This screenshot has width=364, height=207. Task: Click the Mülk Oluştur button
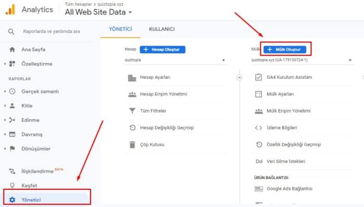[x=285, y=50]
